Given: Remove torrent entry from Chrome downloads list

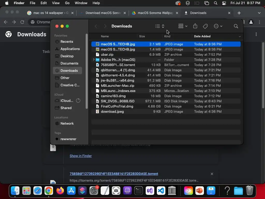Looking at the screenshot, I should point(212,174).
